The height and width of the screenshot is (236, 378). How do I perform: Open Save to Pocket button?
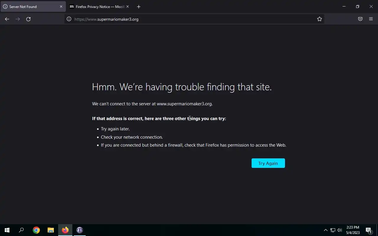(x=360, y=19)
